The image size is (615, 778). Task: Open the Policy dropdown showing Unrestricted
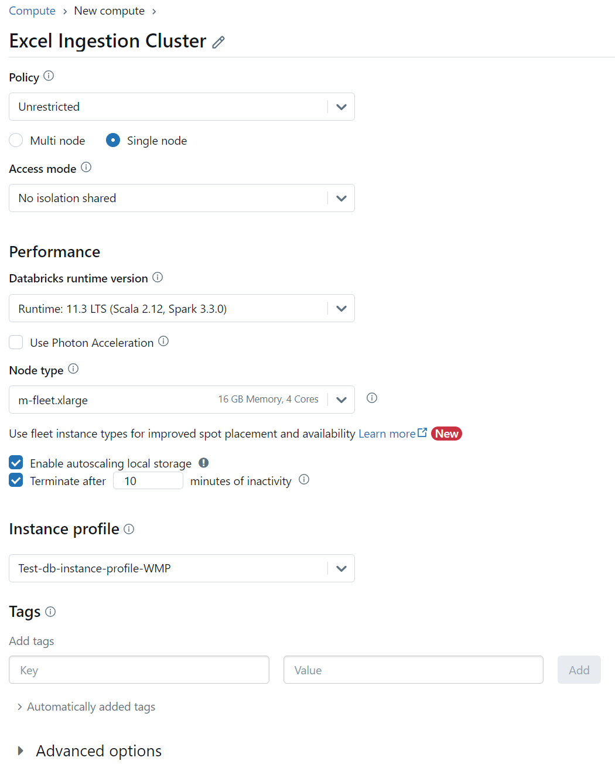coord(182,107)
